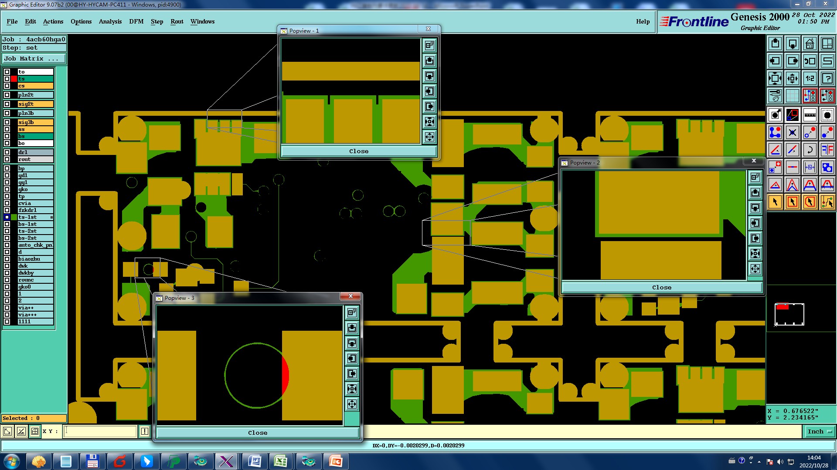
Task: Expand the Job Matrix button
Action: pos(34,59)
